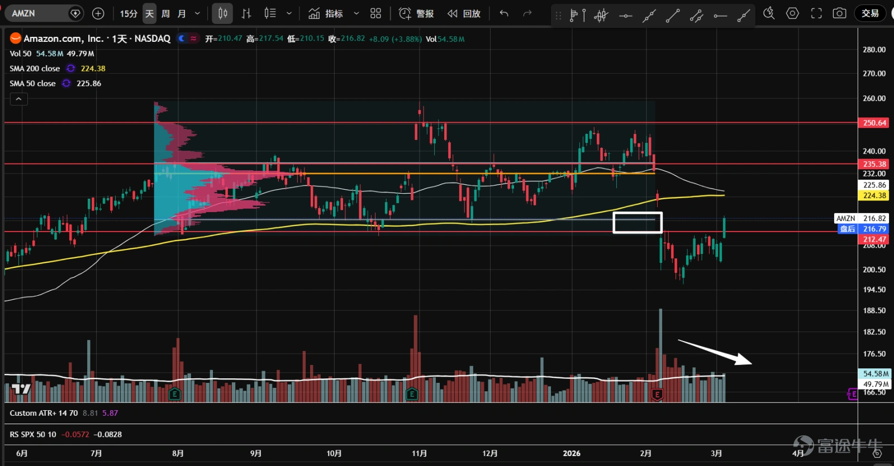
Task: Select the horizontal line drawing tool
Action: [625, 16]
